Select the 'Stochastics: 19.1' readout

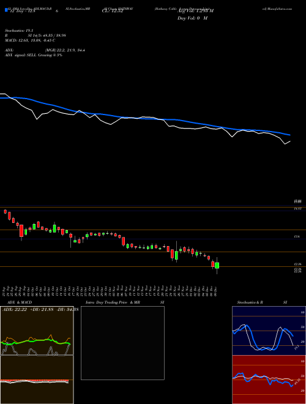pos(19,31)
